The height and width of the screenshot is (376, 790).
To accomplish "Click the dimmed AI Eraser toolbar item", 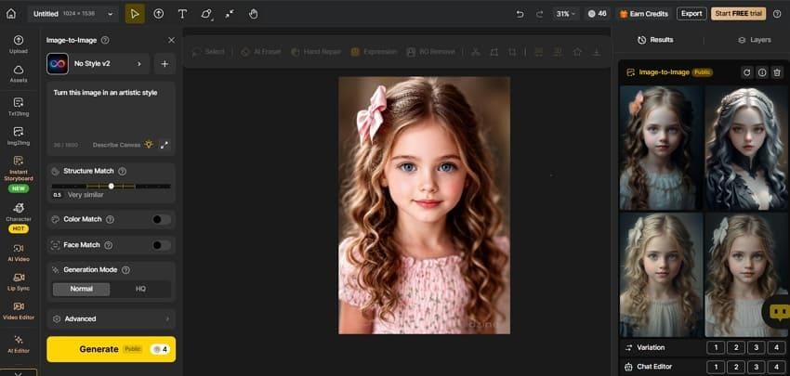I will (x=260, y=52).
